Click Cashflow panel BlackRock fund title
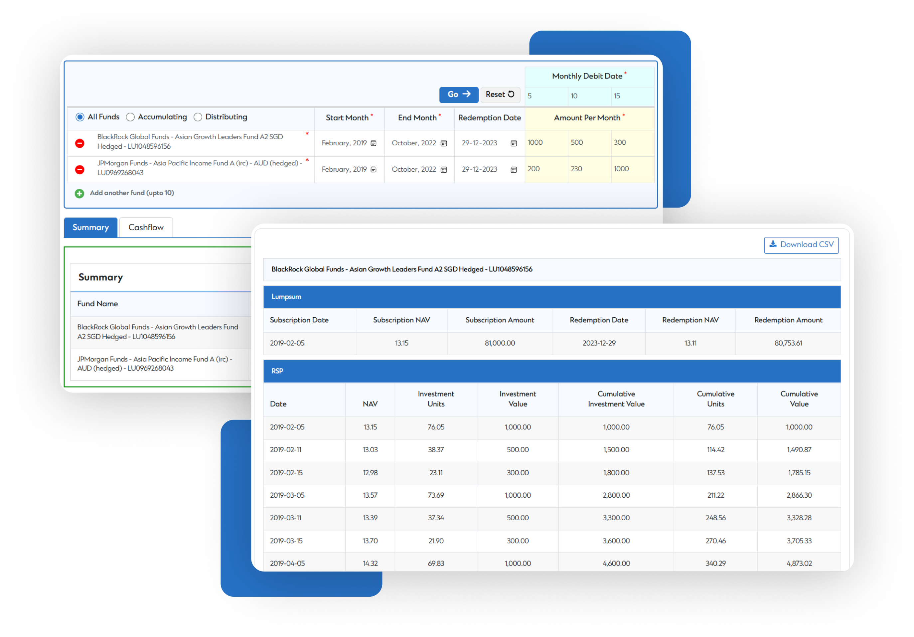The width and height of the screenshot is (914, 637). [x=402, y=269]
